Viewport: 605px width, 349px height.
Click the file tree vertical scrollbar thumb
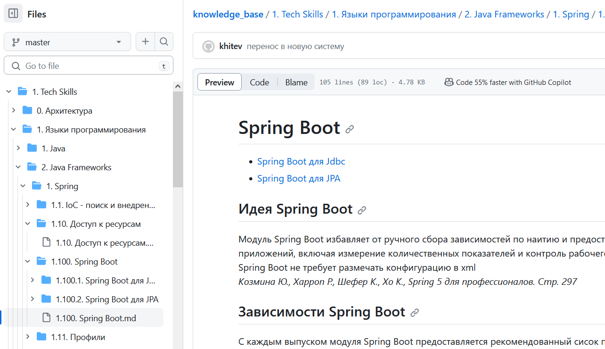click(x=178, y=140)
